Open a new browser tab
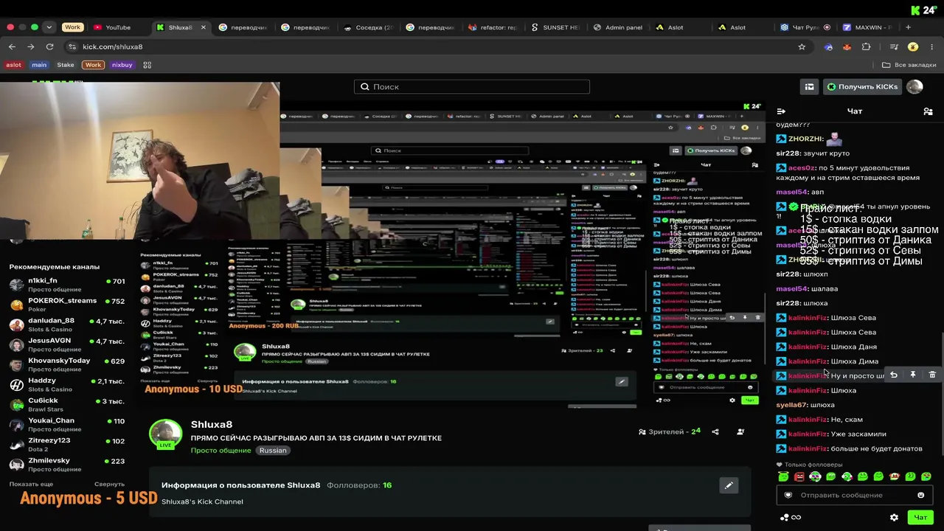 tap(908, 27)
